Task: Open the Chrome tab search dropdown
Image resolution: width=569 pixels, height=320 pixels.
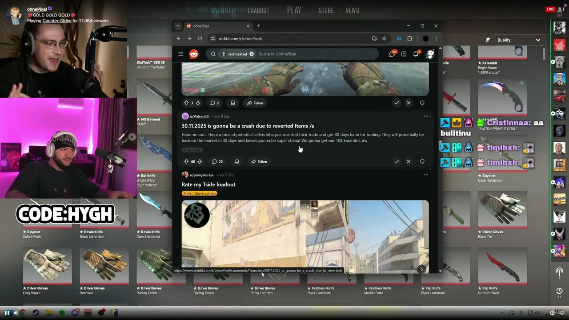Action: click(178, 26)
